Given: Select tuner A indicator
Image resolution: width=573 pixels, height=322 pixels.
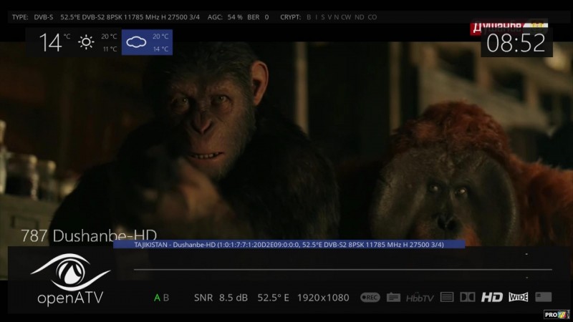Looking at the screenshot, I should [157, 297].
